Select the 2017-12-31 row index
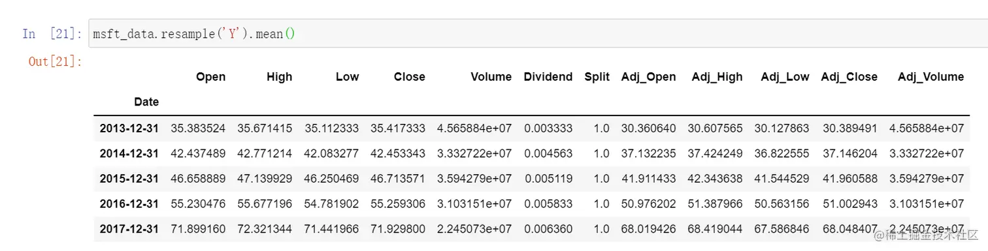 129,229
